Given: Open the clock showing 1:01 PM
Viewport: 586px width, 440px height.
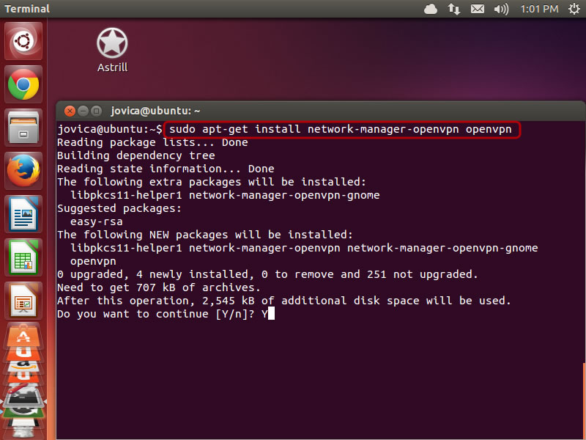Looking at the screenshot, I should [539, 9].
